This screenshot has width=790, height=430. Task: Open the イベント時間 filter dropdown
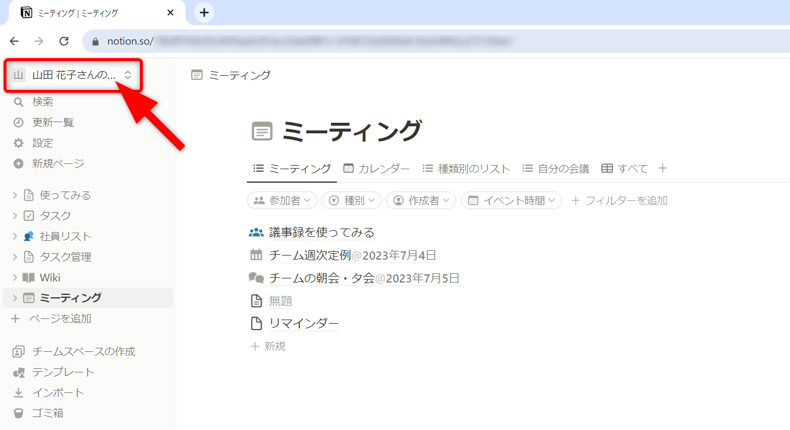click(511, 201)
